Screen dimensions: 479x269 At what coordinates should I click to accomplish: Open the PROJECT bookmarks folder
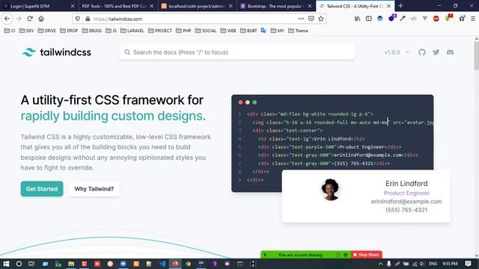(160, 31)
